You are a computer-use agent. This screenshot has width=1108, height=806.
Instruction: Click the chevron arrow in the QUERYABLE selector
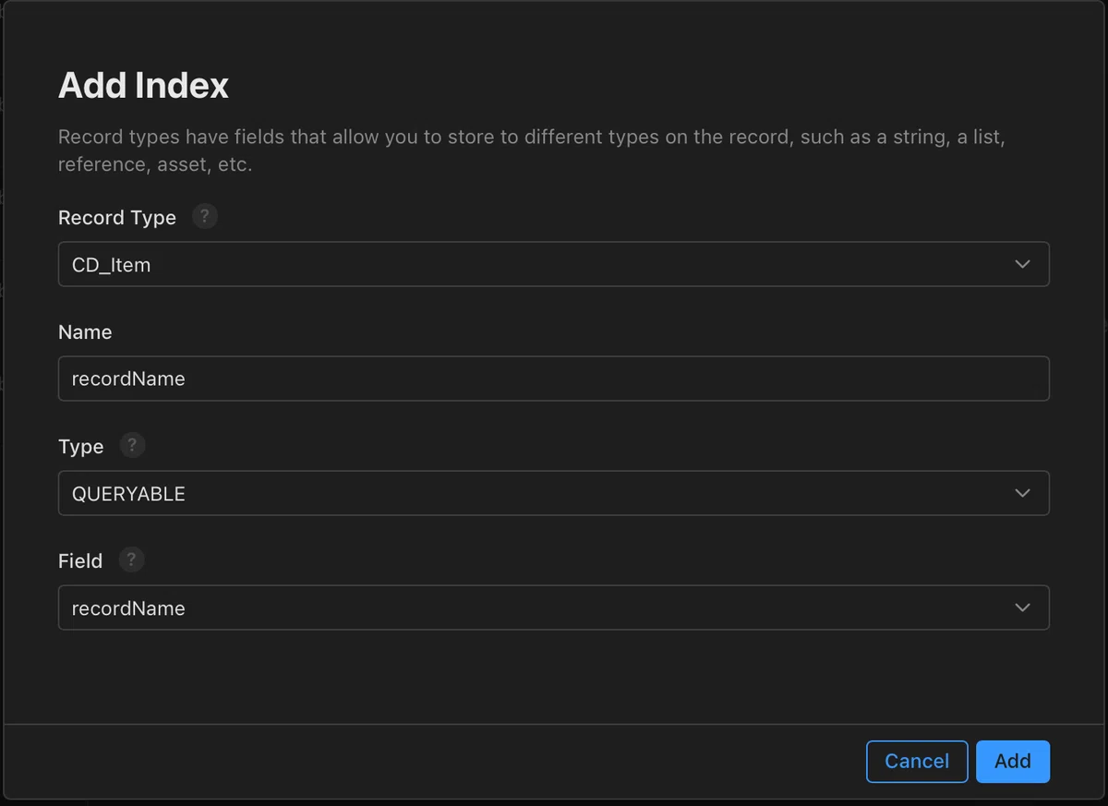(1022, 493)
